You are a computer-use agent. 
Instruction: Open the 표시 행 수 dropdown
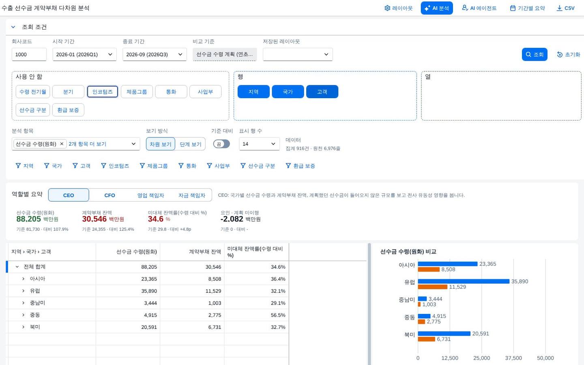tap(259, 144)
